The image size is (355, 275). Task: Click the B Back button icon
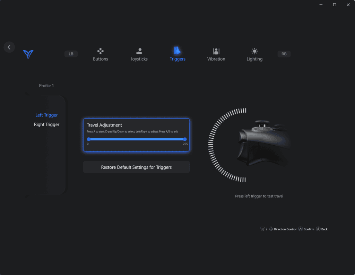(x=318, y=229)
